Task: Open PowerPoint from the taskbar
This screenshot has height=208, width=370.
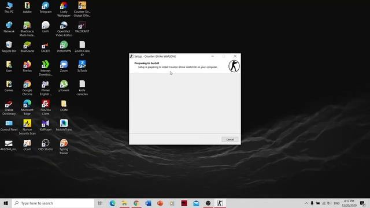Action: coord(160,203)
